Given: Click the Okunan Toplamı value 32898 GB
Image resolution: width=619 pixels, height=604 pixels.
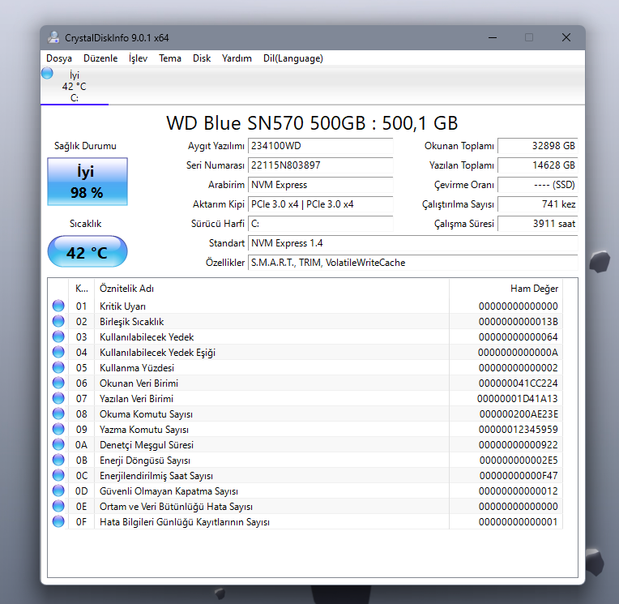Looking at the screenshot, I should [538, 146].
